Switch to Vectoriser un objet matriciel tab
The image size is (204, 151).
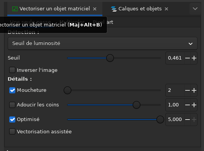coord(54,9)
